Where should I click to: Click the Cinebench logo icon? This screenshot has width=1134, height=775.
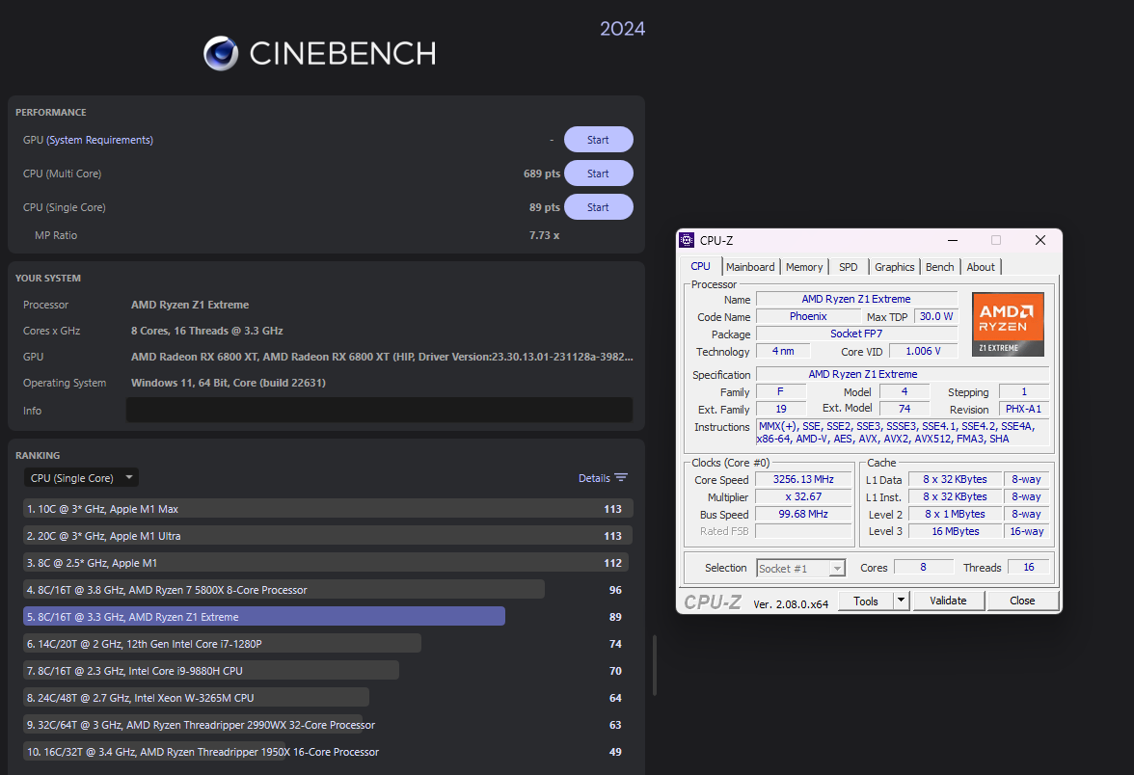(x=221, y=54)
